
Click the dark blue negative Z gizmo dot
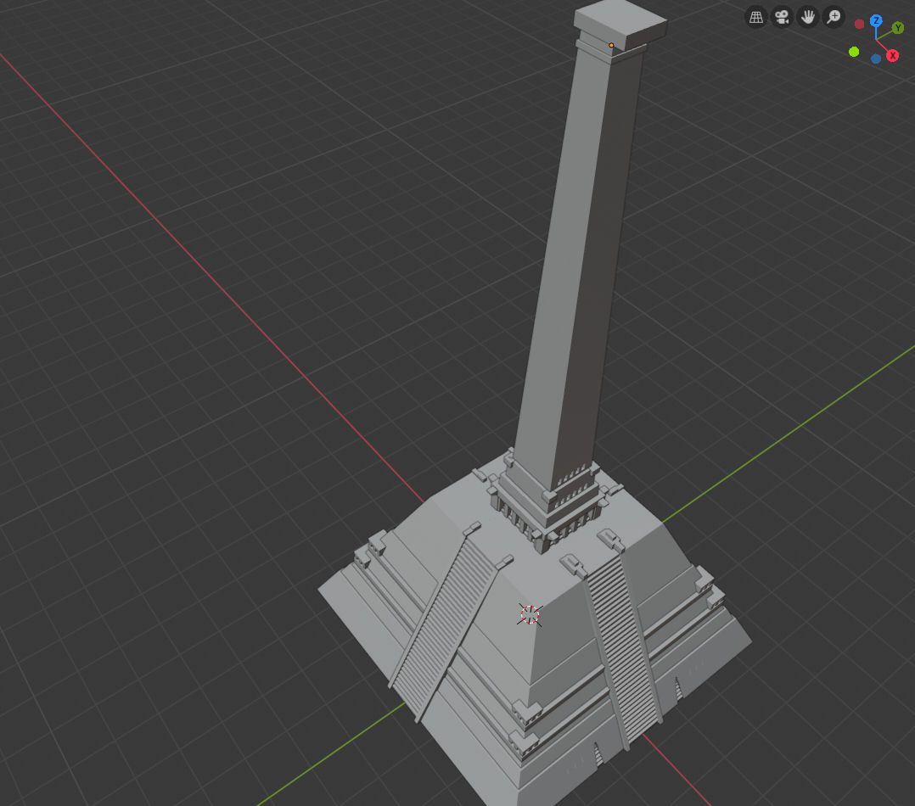tap(876, 59)
